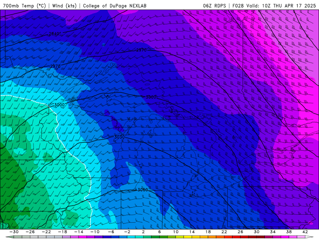The height and width of the screenshot is (239, 319).
Task: Click the -6 temperature scale label
Action: [111, 232]
